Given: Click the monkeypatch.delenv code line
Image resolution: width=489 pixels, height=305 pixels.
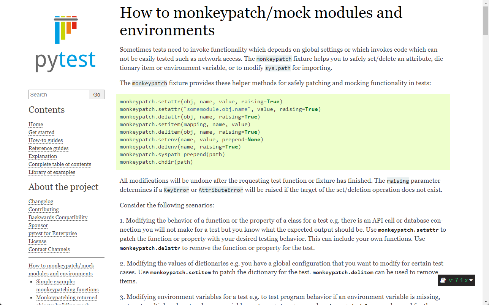Looking at the screenshot, I should tap(180, 147).
